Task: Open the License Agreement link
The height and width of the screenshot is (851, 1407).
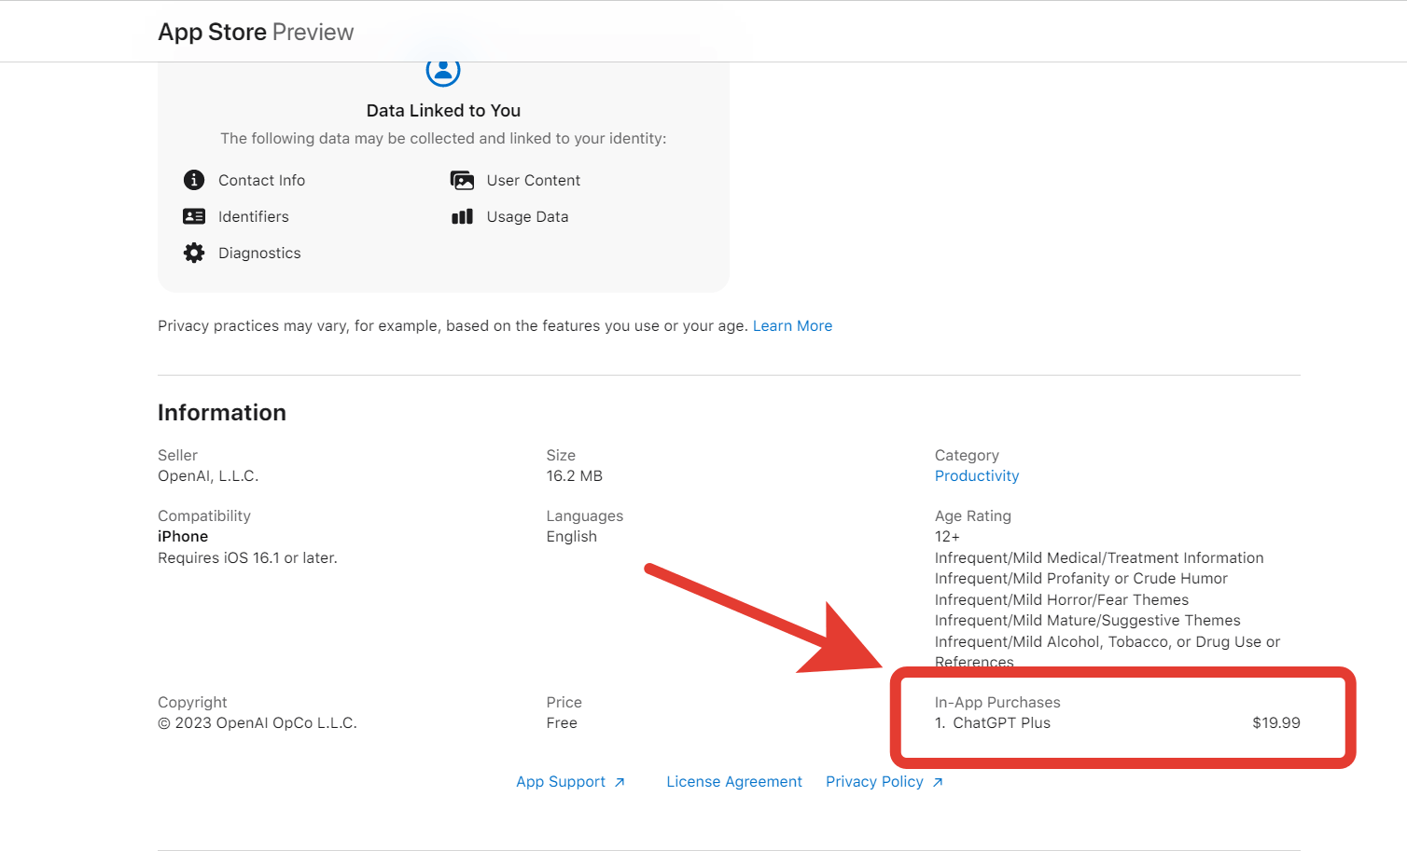Action: [733, 781]
